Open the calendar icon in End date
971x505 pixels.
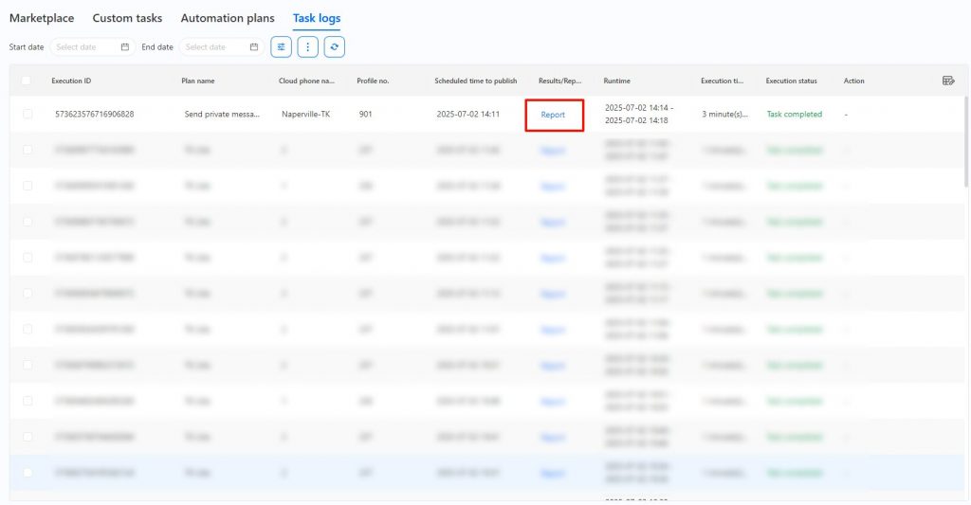tap(254, 47)
